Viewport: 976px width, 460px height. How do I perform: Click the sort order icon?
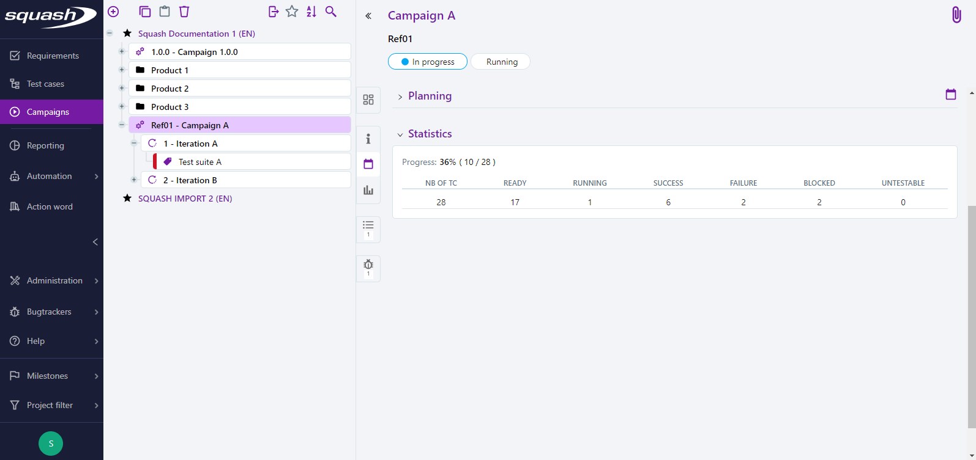click(x=311, y=12)
